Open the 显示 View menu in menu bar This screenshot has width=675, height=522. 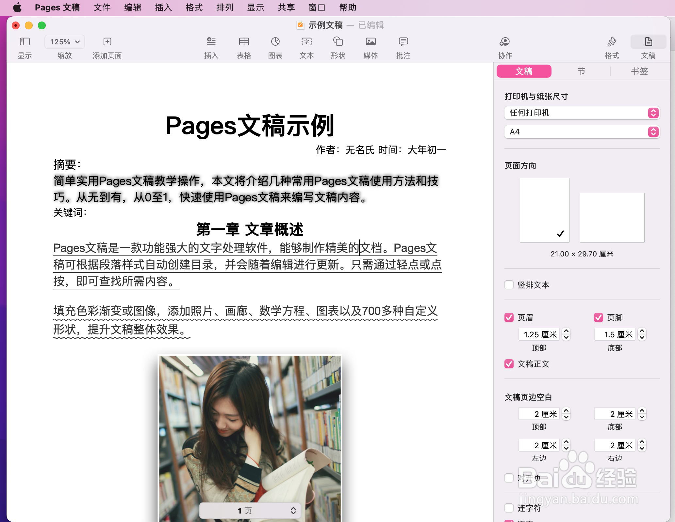click(x=255, y=8)
